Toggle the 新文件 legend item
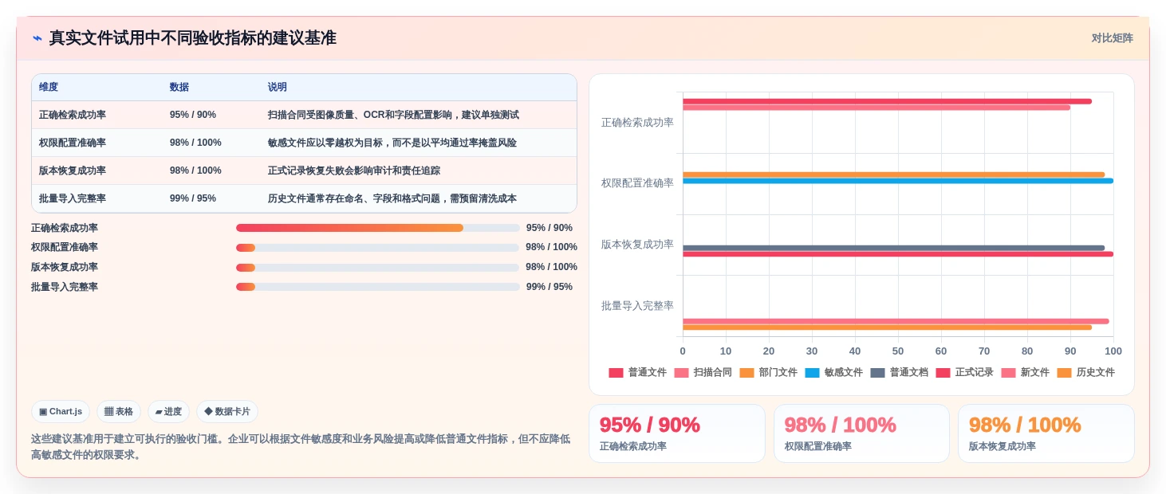 coord(1026,372)
